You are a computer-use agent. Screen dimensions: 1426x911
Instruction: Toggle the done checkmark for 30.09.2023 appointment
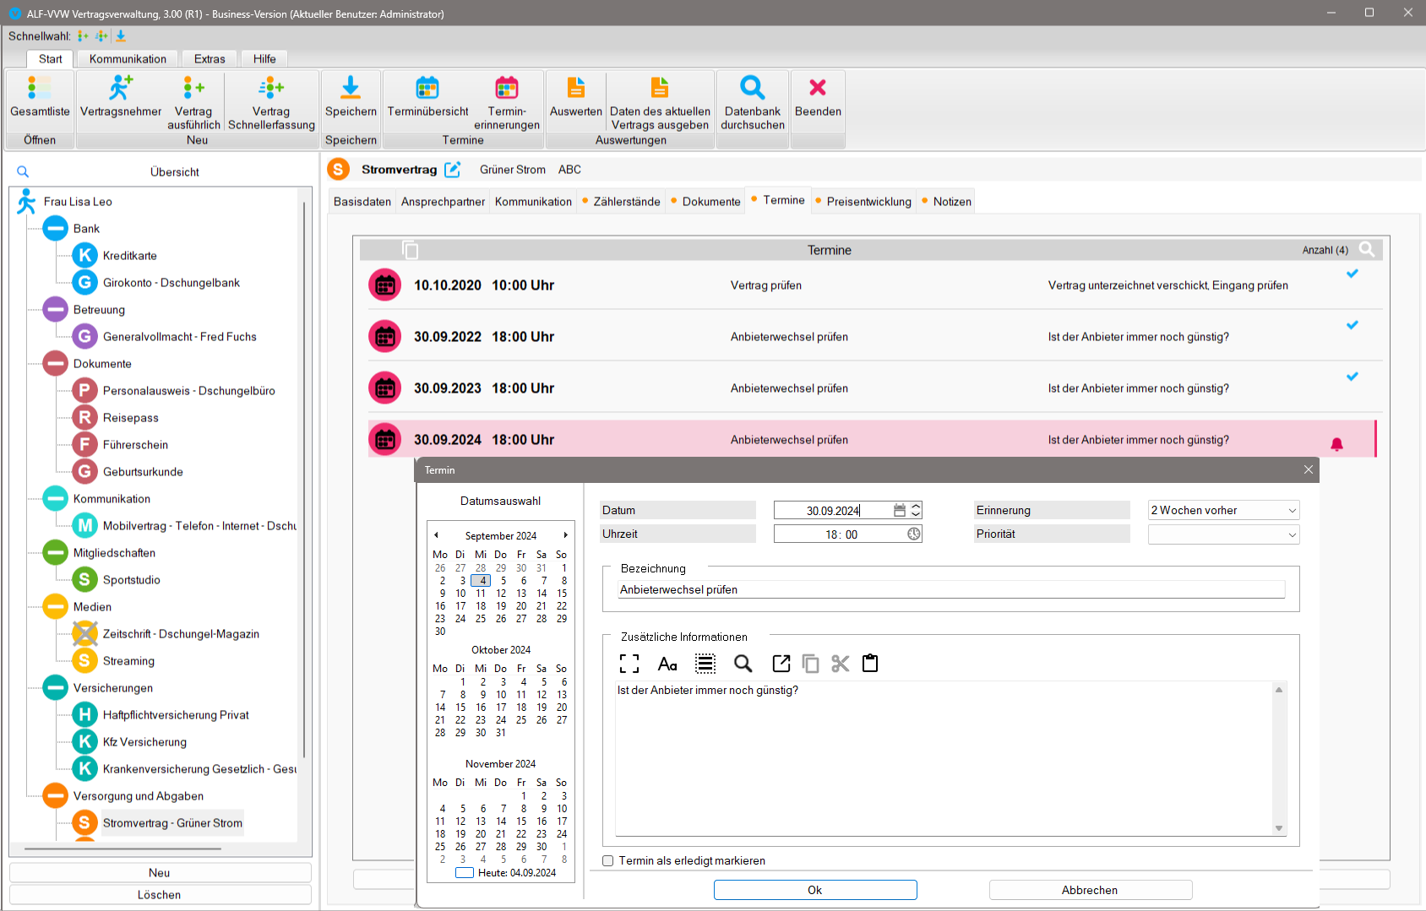coord(1352,377)
